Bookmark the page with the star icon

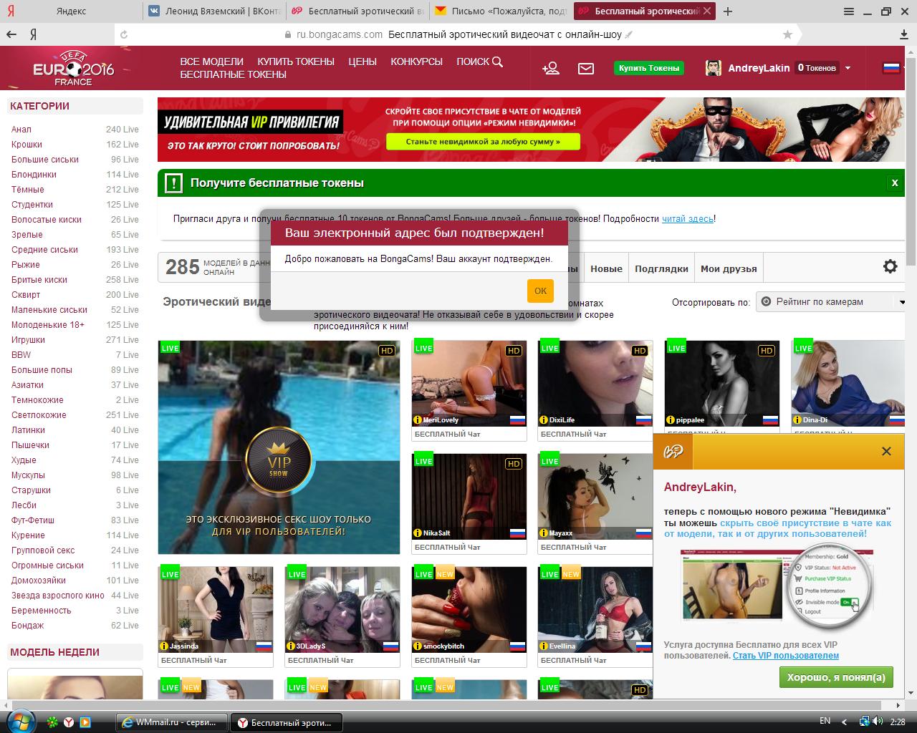pos(788,34)
